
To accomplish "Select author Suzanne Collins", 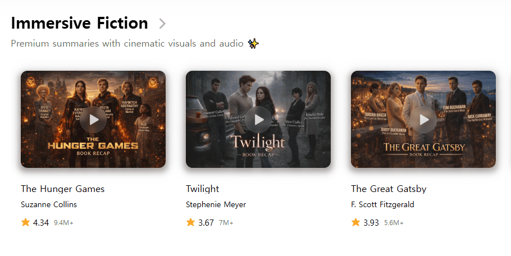I will (49, 204).
